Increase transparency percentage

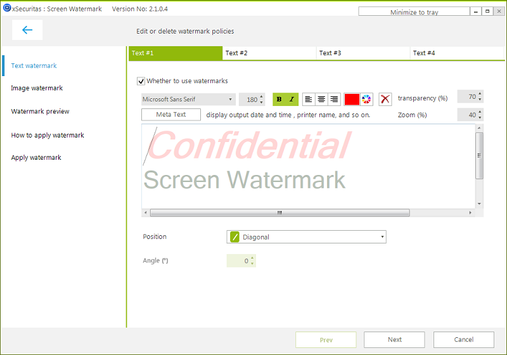pyautogui.click(x=480, y=93)
